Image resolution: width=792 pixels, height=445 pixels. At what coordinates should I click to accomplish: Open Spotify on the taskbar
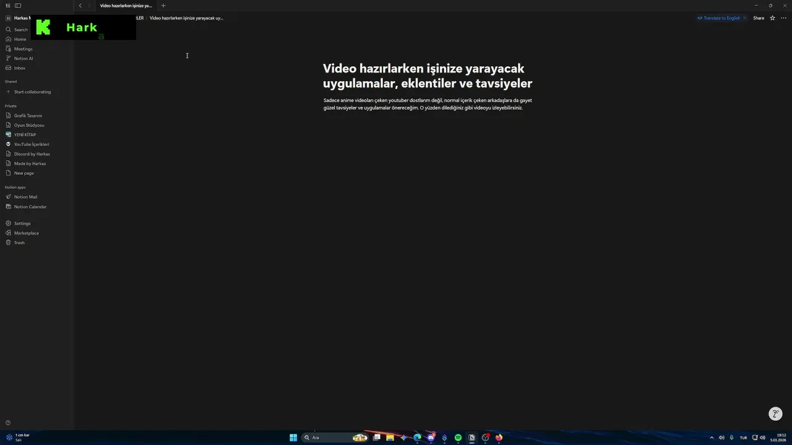[458, 438]
